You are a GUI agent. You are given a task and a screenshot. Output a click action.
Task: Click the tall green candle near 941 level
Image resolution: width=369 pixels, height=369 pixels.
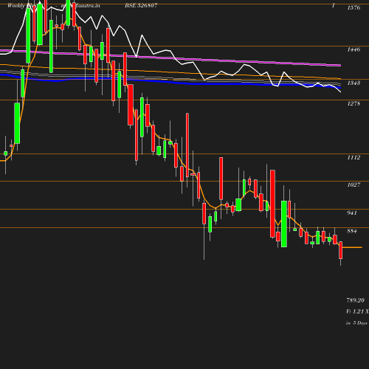pos(284,224)
